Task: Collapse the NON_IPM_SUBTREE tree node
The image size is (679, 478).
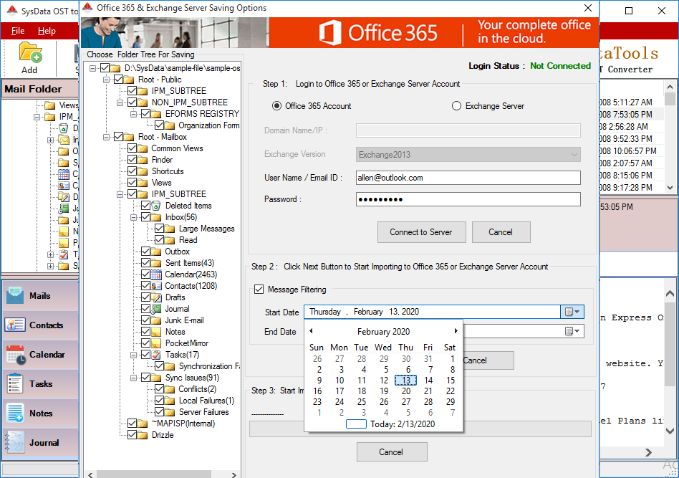Action: pos(120,102)
